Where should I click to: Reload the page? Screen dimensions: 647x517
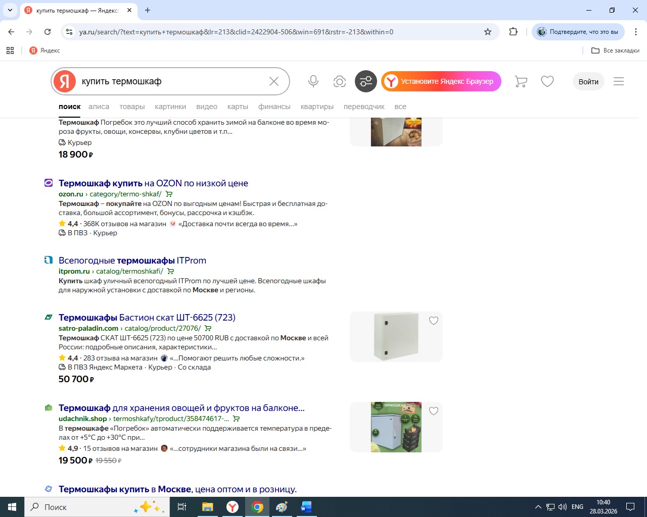coord(48,32)
